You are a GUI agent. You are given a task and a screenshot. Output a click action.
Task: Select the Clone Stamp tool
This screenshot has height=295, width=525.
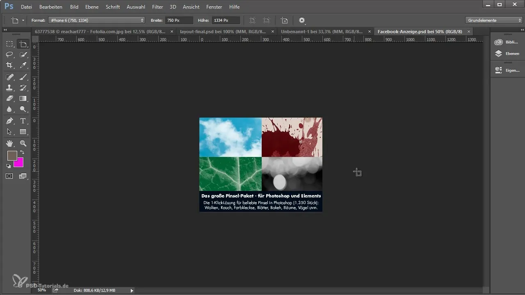pyautogui.click(x=9, y=87)
